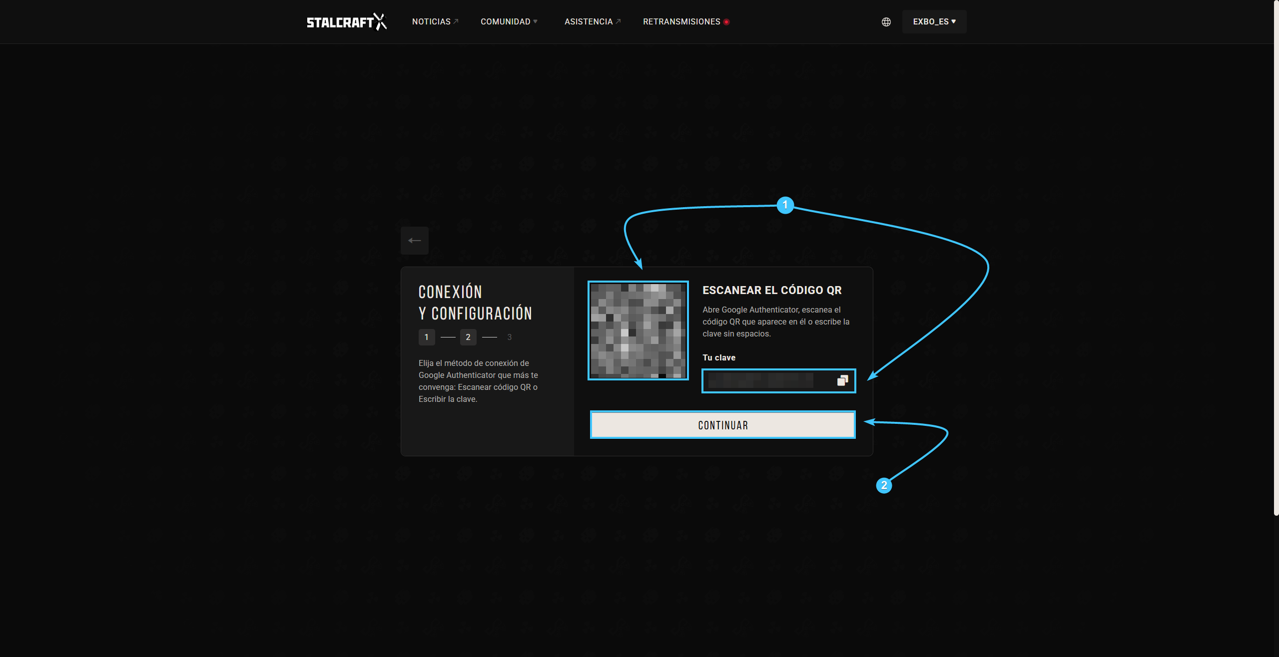
Task: Click the page vertical scrollbar
Action: click(1276, 258)
